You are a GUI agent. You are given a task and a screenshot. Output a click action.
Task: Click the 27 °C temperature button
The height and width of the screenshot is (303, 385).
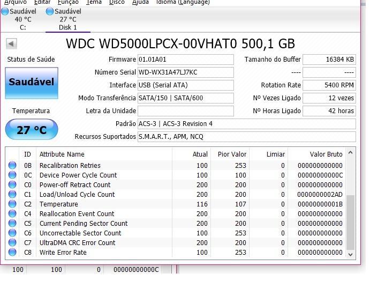32,129
